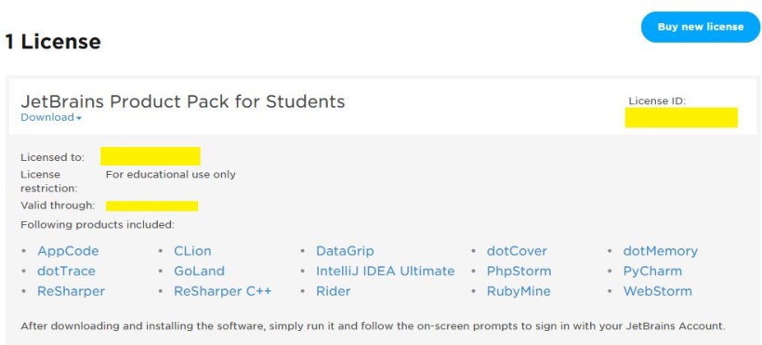Open the ReSharper C++ link

pyautogui.click(x=223, y=291)
